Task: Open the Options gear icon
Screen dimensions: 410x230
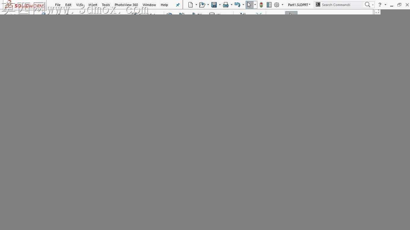Action: click(x=277, y=5)
